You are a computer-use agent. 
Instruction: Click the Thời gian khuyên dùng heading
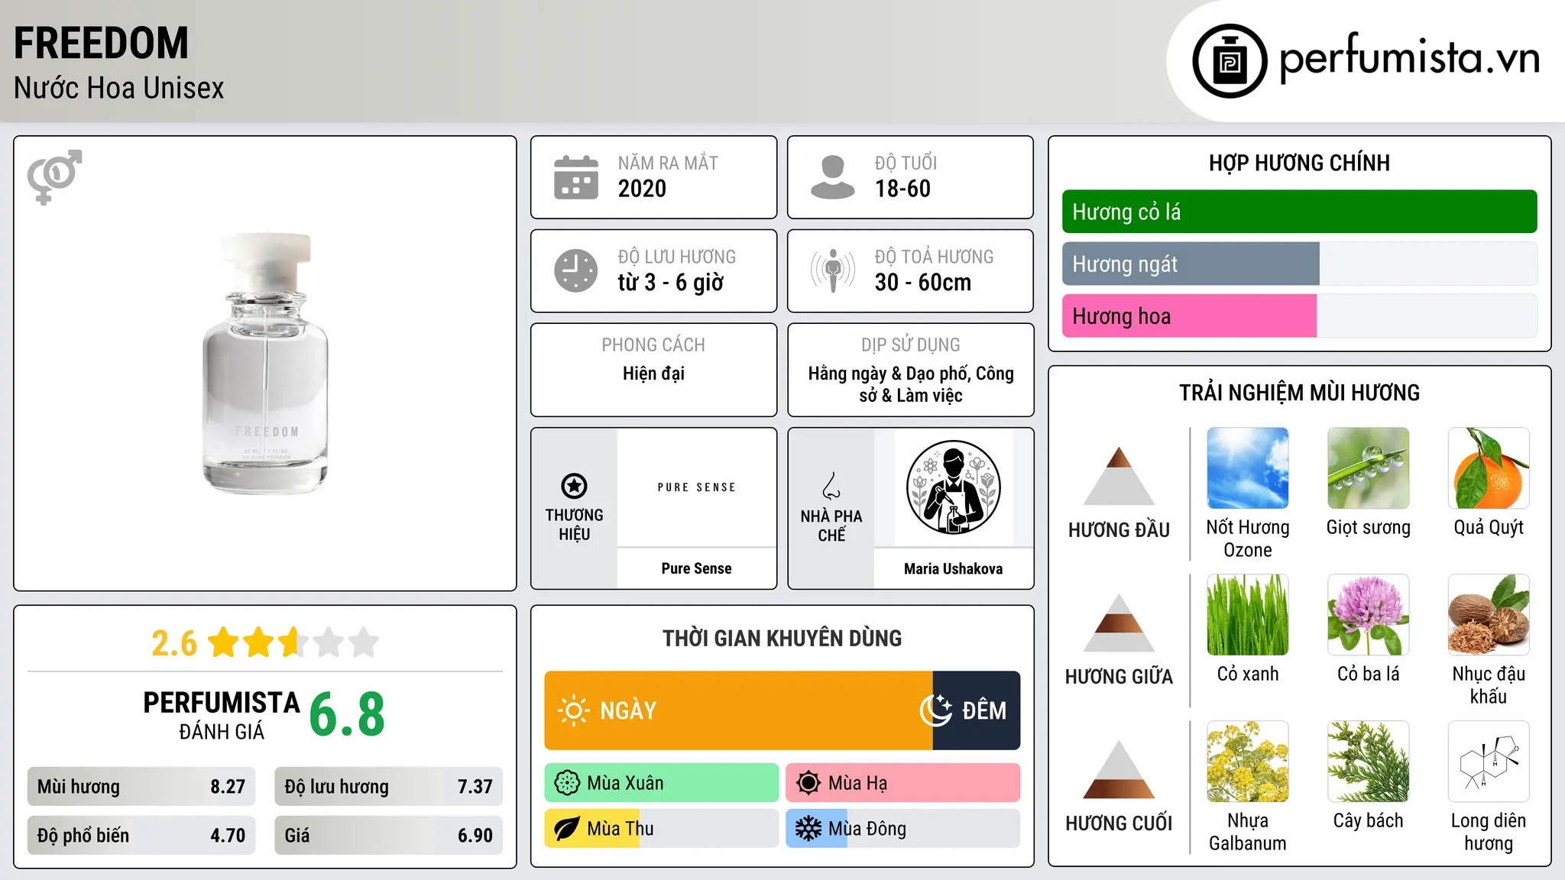pos(782,638)
